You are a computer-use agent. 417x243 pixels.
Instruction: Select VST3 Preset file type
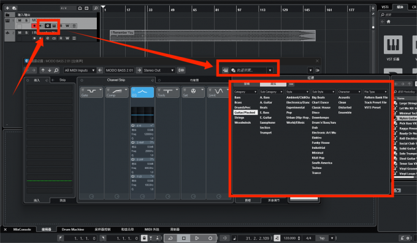pyautogui.click(x=373, y=108)
